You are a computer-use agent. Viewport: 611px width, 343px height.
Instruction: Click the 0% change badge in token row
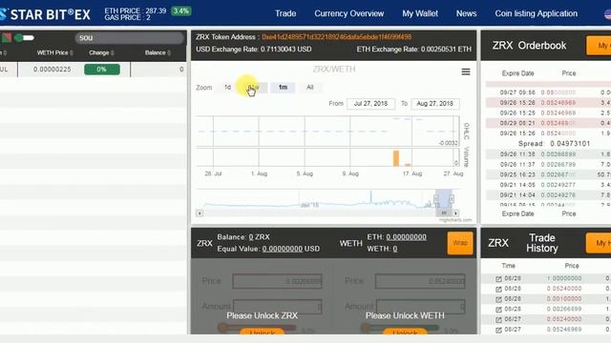[102, 70]
